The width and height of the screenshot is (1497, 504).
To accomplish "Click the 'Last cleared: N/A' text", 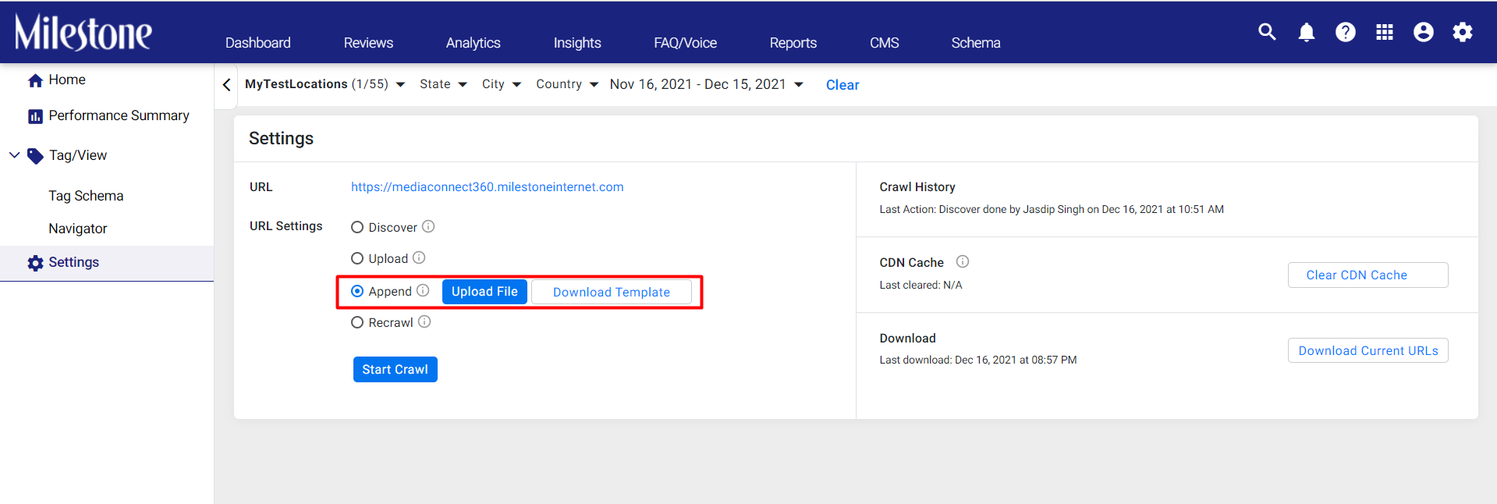I will coord(921,286).
